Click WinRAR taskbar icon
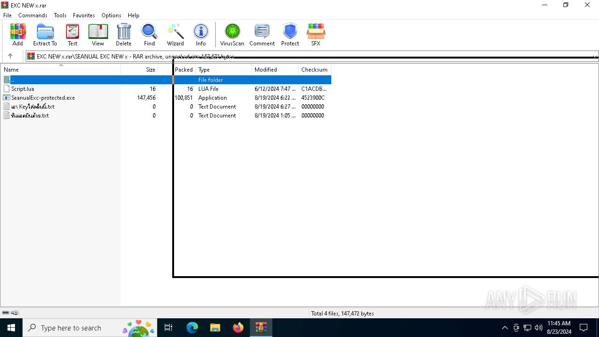Viewport: 599px width, 337px height. [261, 328]
